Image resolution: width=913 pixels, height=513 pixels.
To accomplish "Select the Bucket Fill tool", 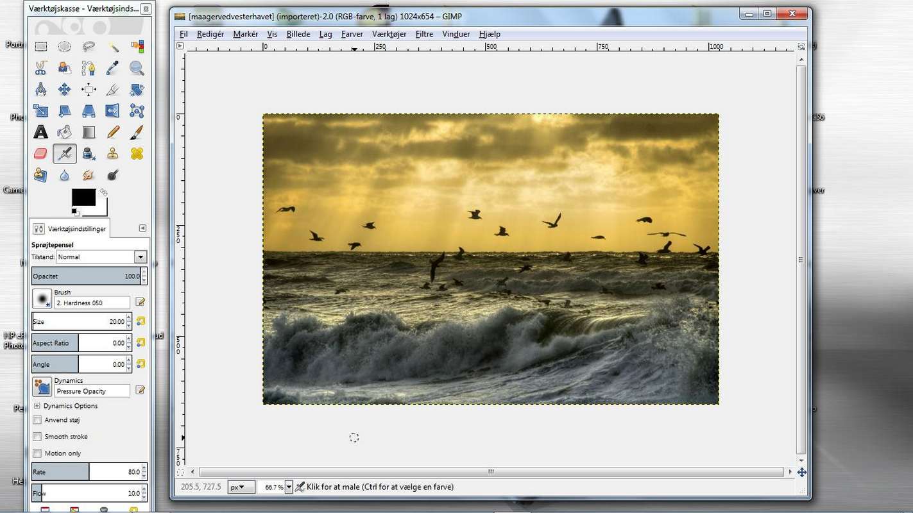I will [64, 132].
